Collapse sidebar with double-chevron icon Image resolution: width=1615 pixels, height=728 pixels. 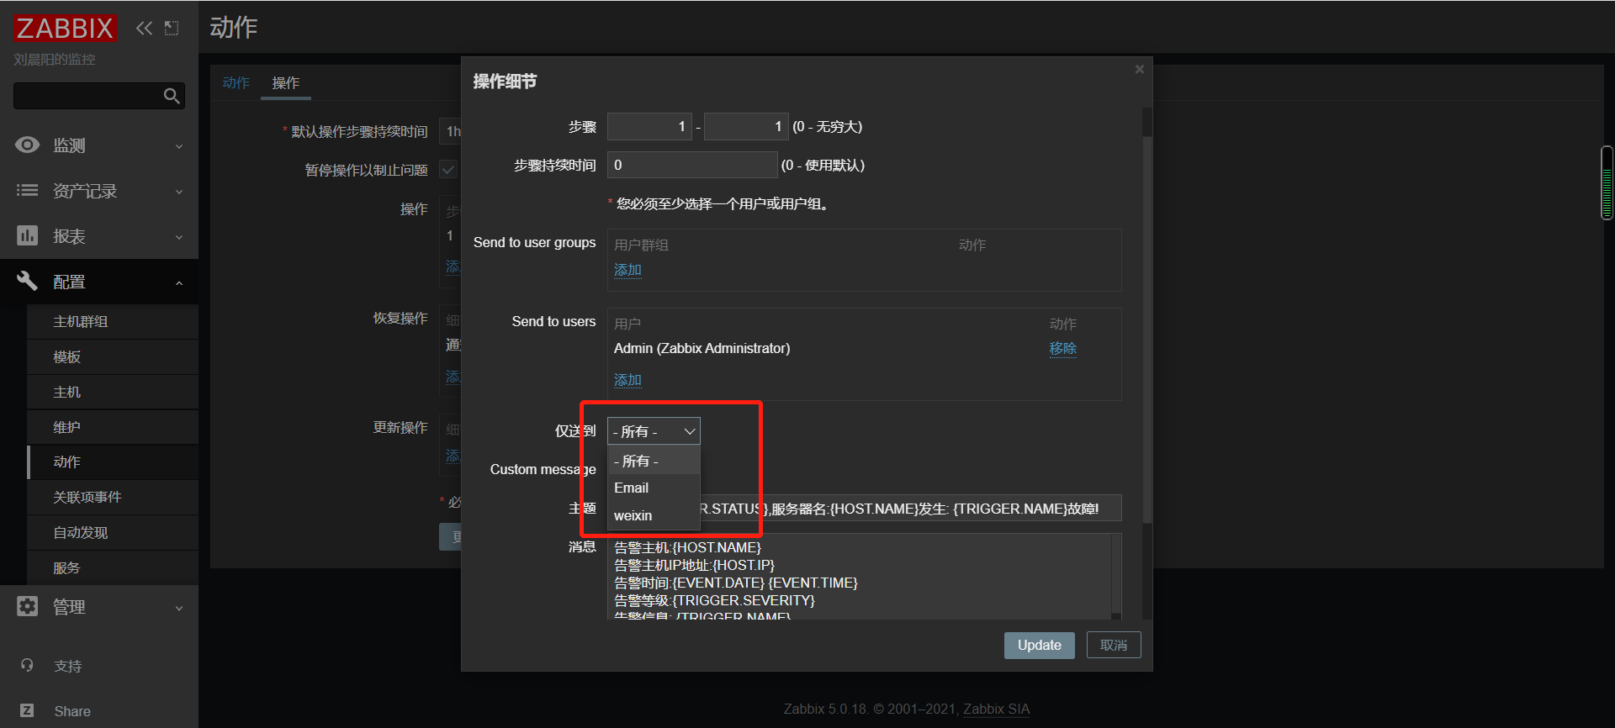(145, 28)
